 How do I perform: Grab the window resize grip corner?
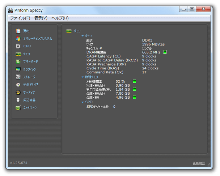[x=209, y=165]
